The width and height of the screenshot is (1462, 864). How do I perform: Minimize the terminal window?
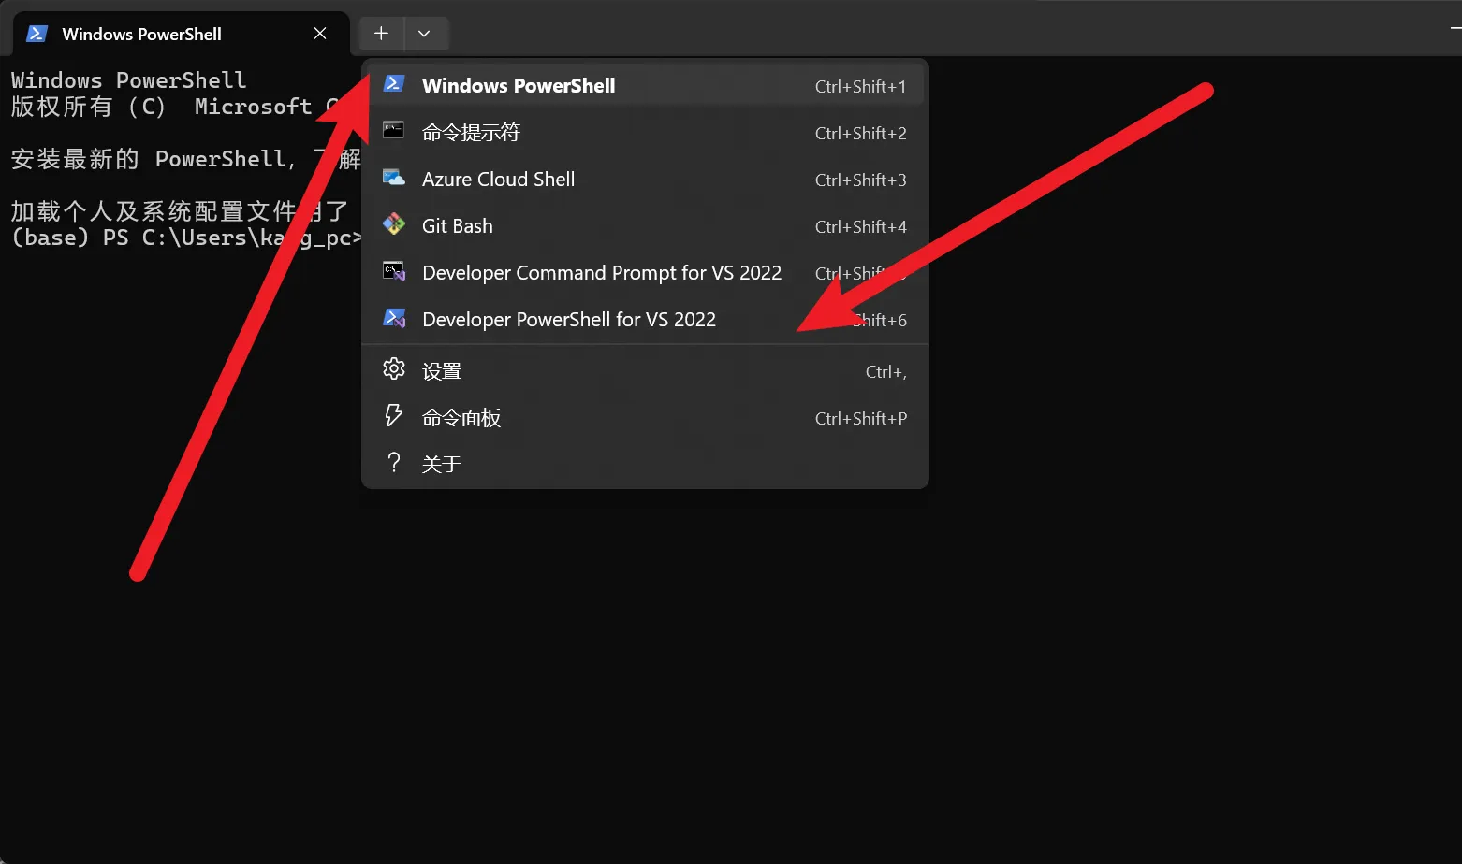[1455, 30]
